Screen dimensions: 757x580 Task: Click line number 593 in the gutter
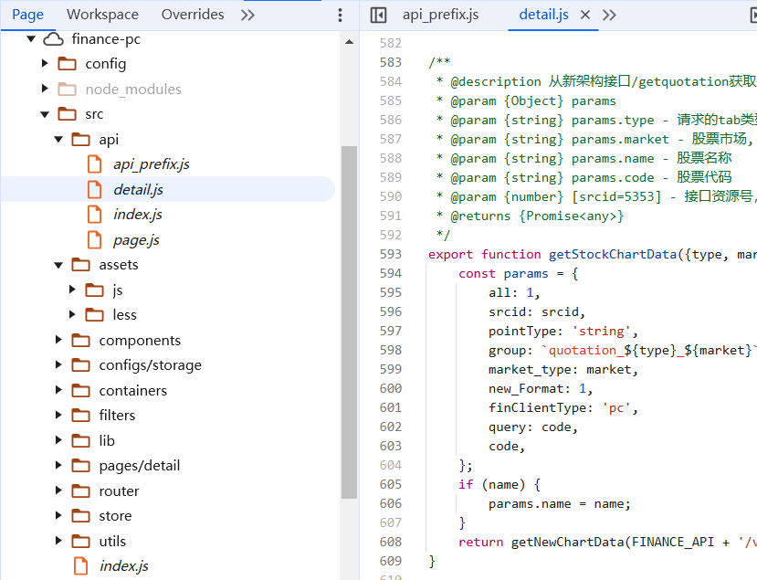coord(391,254)
